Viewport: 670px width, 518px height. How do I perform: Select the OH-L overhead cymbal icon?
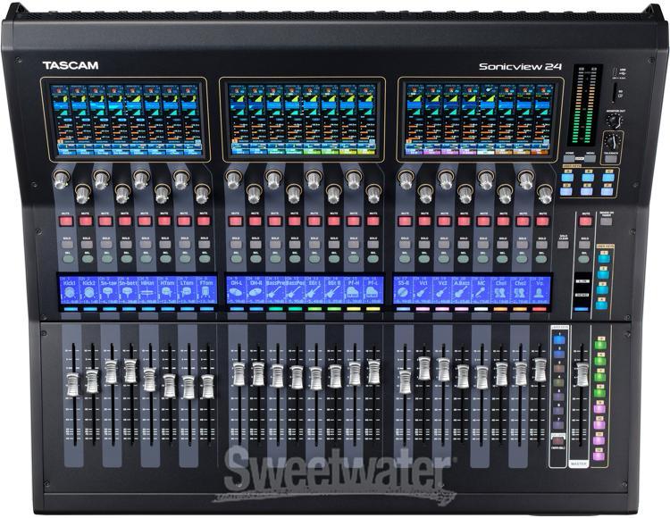pyautogui.click(x=237, y=292)
